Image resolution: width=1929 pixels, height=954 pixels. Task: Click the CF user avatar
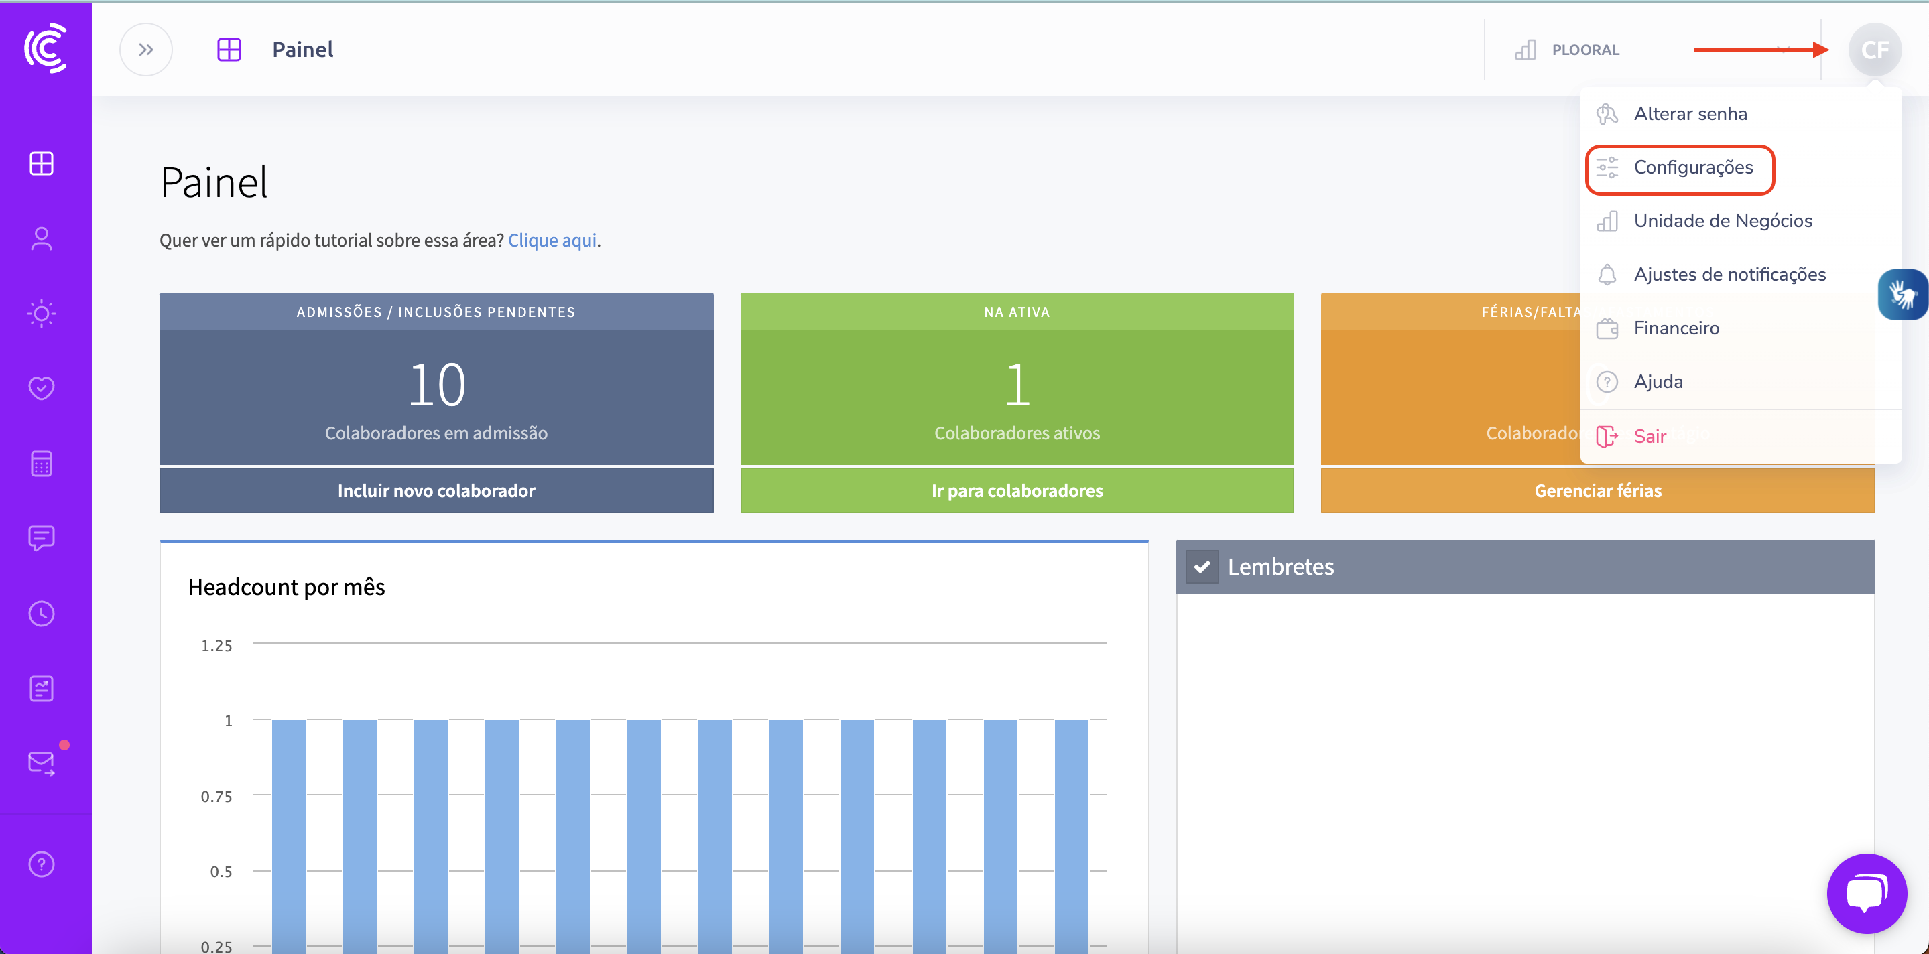pos(1874,50)
